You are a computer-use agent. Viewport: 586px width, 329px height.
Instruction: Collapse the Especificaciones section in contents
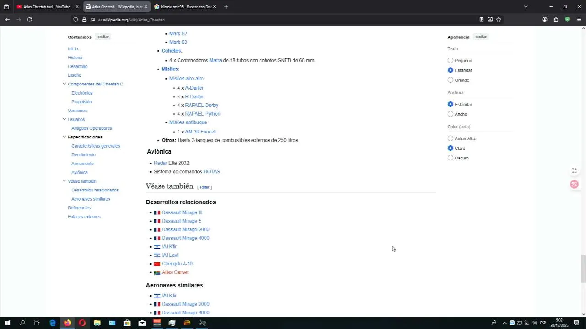click(64, 137)
